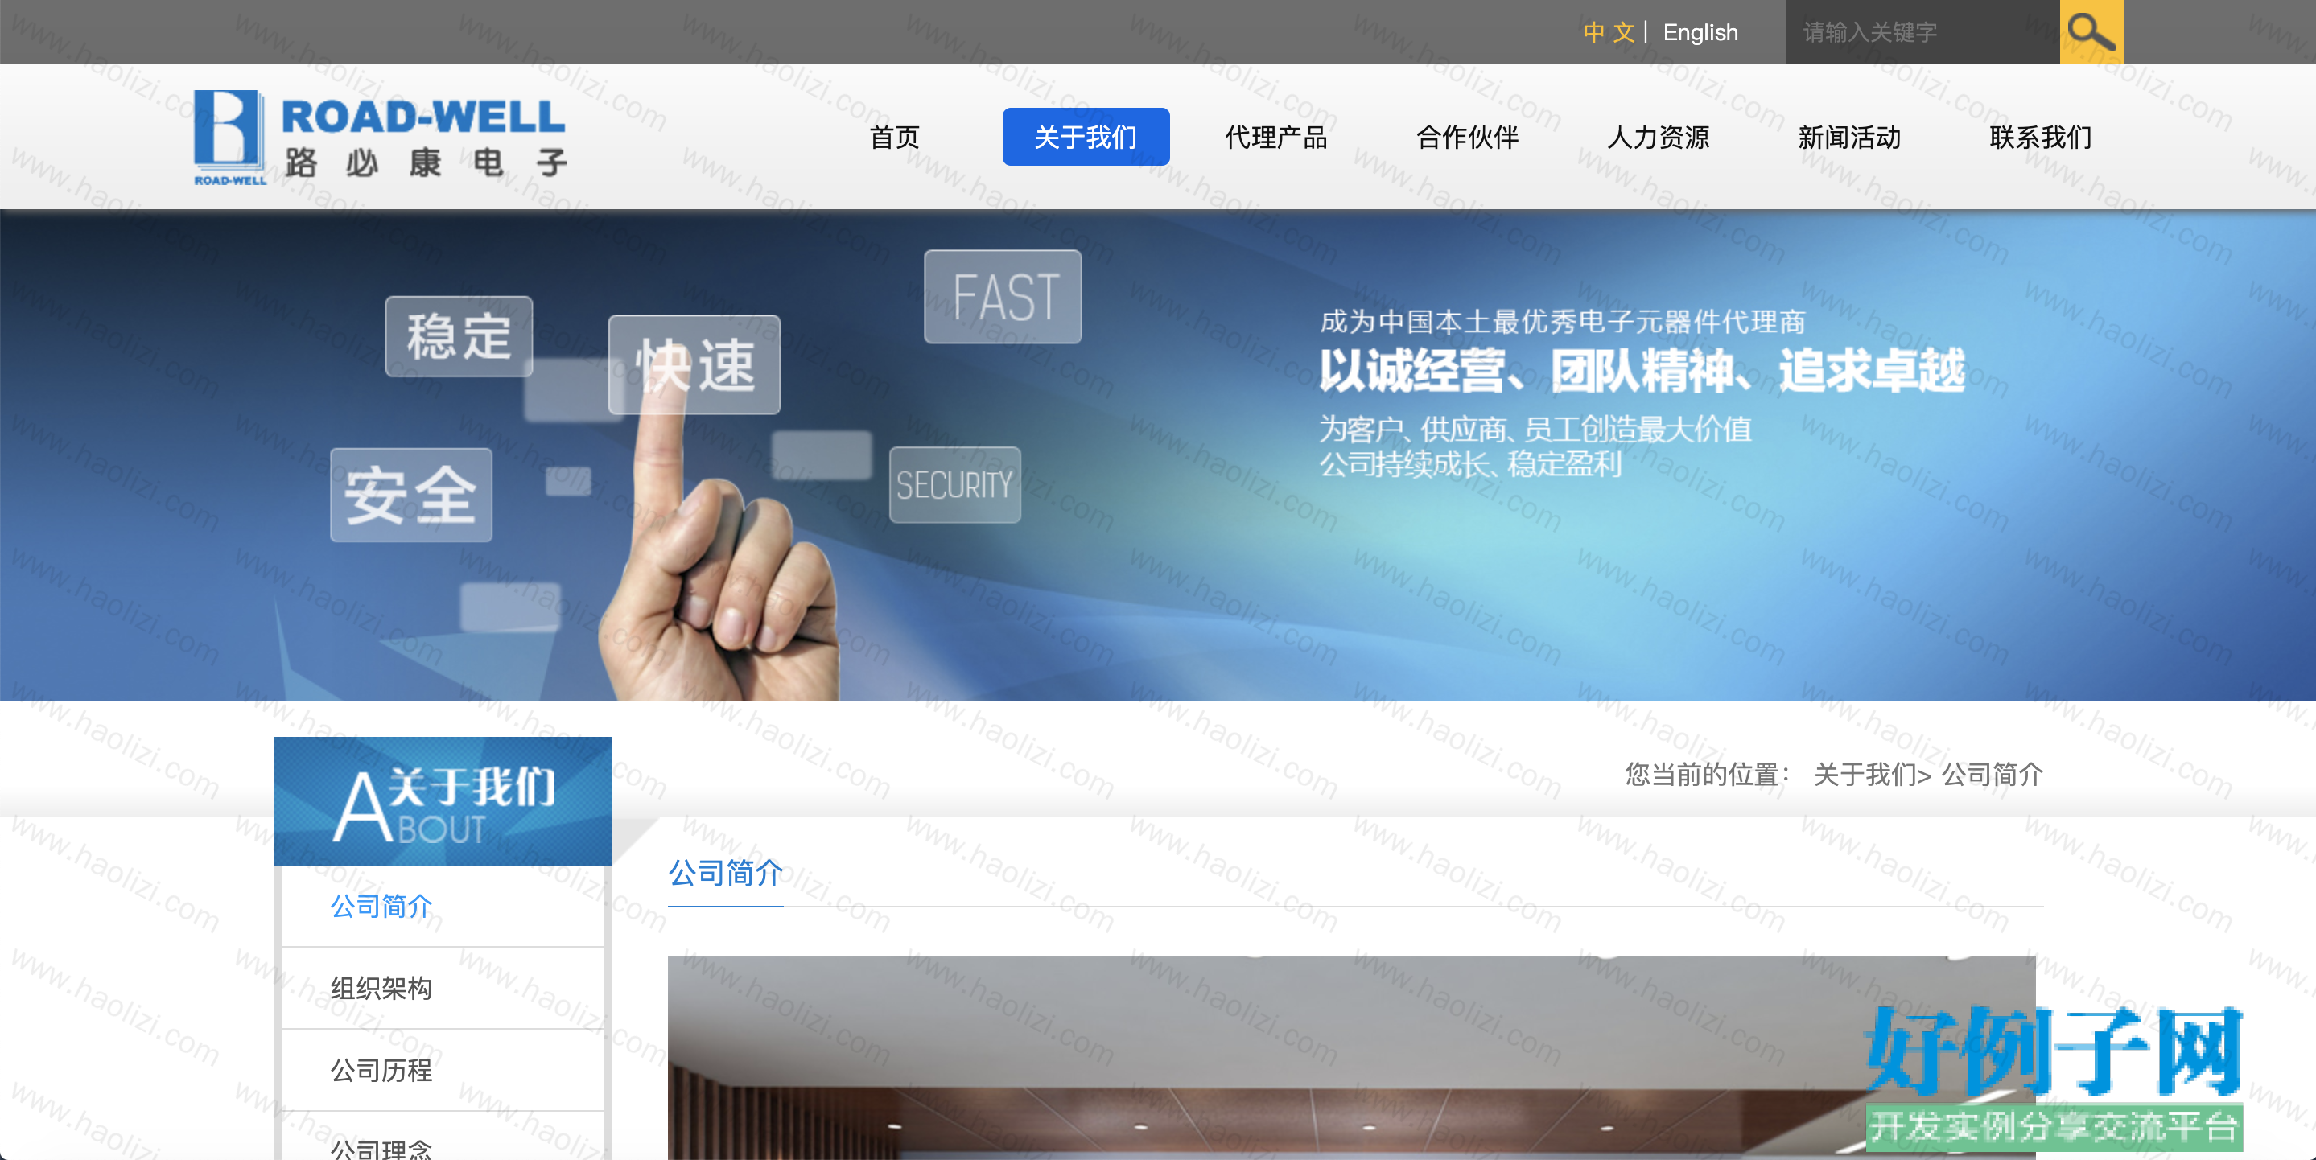Click the 您当前的位置 label
The image size is (2316, 1160).
tap(1707, 774)
